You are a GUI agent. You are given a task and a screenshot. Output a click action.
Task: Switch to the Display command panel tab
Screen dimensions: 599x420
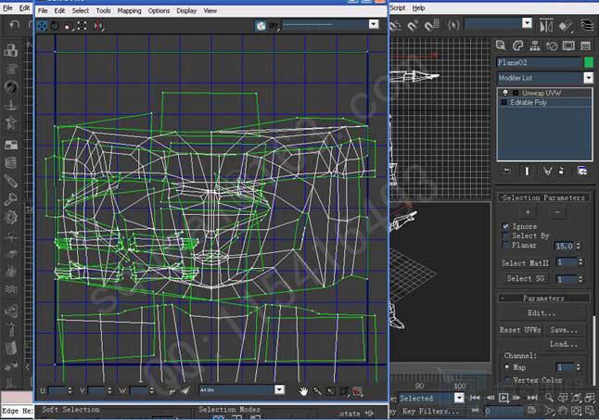pyautogui.click(x=568, y=45)
